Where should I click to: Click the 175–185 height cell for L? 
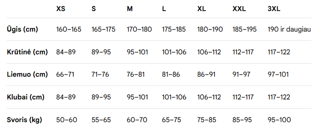174,29
